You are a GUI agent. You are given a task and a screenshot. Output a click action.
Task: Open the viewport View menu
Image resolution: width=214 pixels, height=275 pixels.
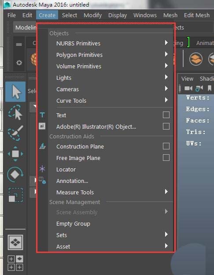coord(187,79)
